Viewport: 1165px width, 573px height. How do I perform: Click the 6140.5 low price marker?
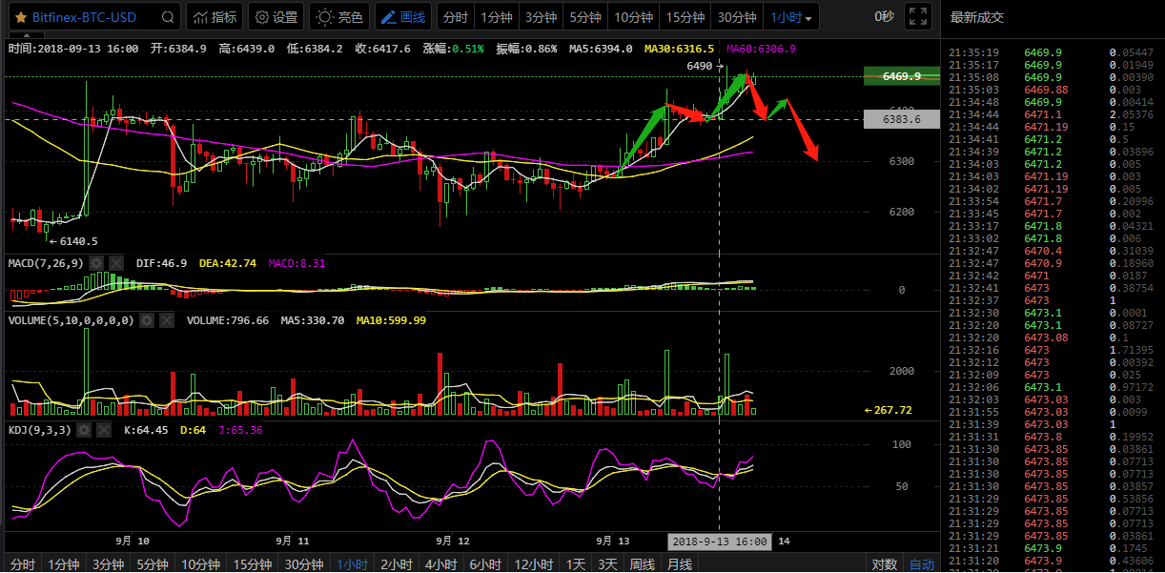72,241
